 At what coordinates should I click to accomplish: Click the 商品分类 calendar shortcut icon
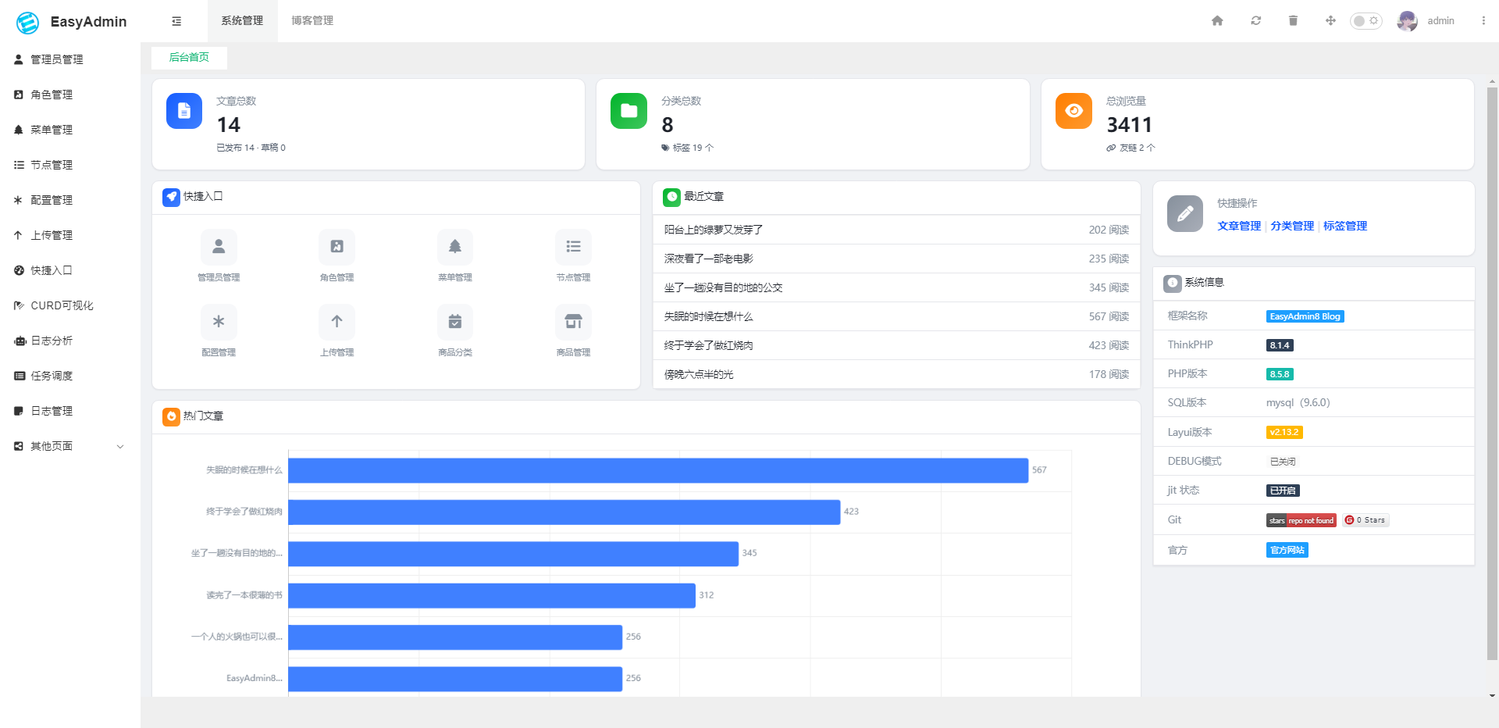coord(455,322)
